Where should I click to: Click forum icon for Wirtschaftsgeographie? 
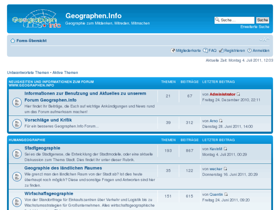(x=17, y=202)
